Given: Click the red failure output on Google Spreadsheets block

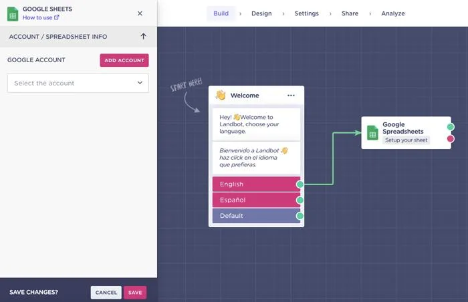Looking at the screenshot, I should pos(451,139).
